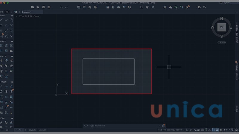Click TOP face of the ViewCube

[x=221, y=27]
